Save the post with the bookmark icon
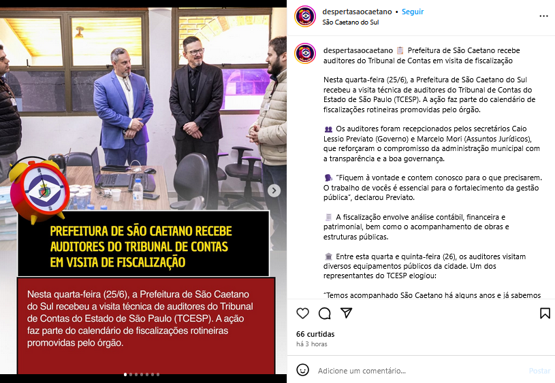 (x=545, y=314)
